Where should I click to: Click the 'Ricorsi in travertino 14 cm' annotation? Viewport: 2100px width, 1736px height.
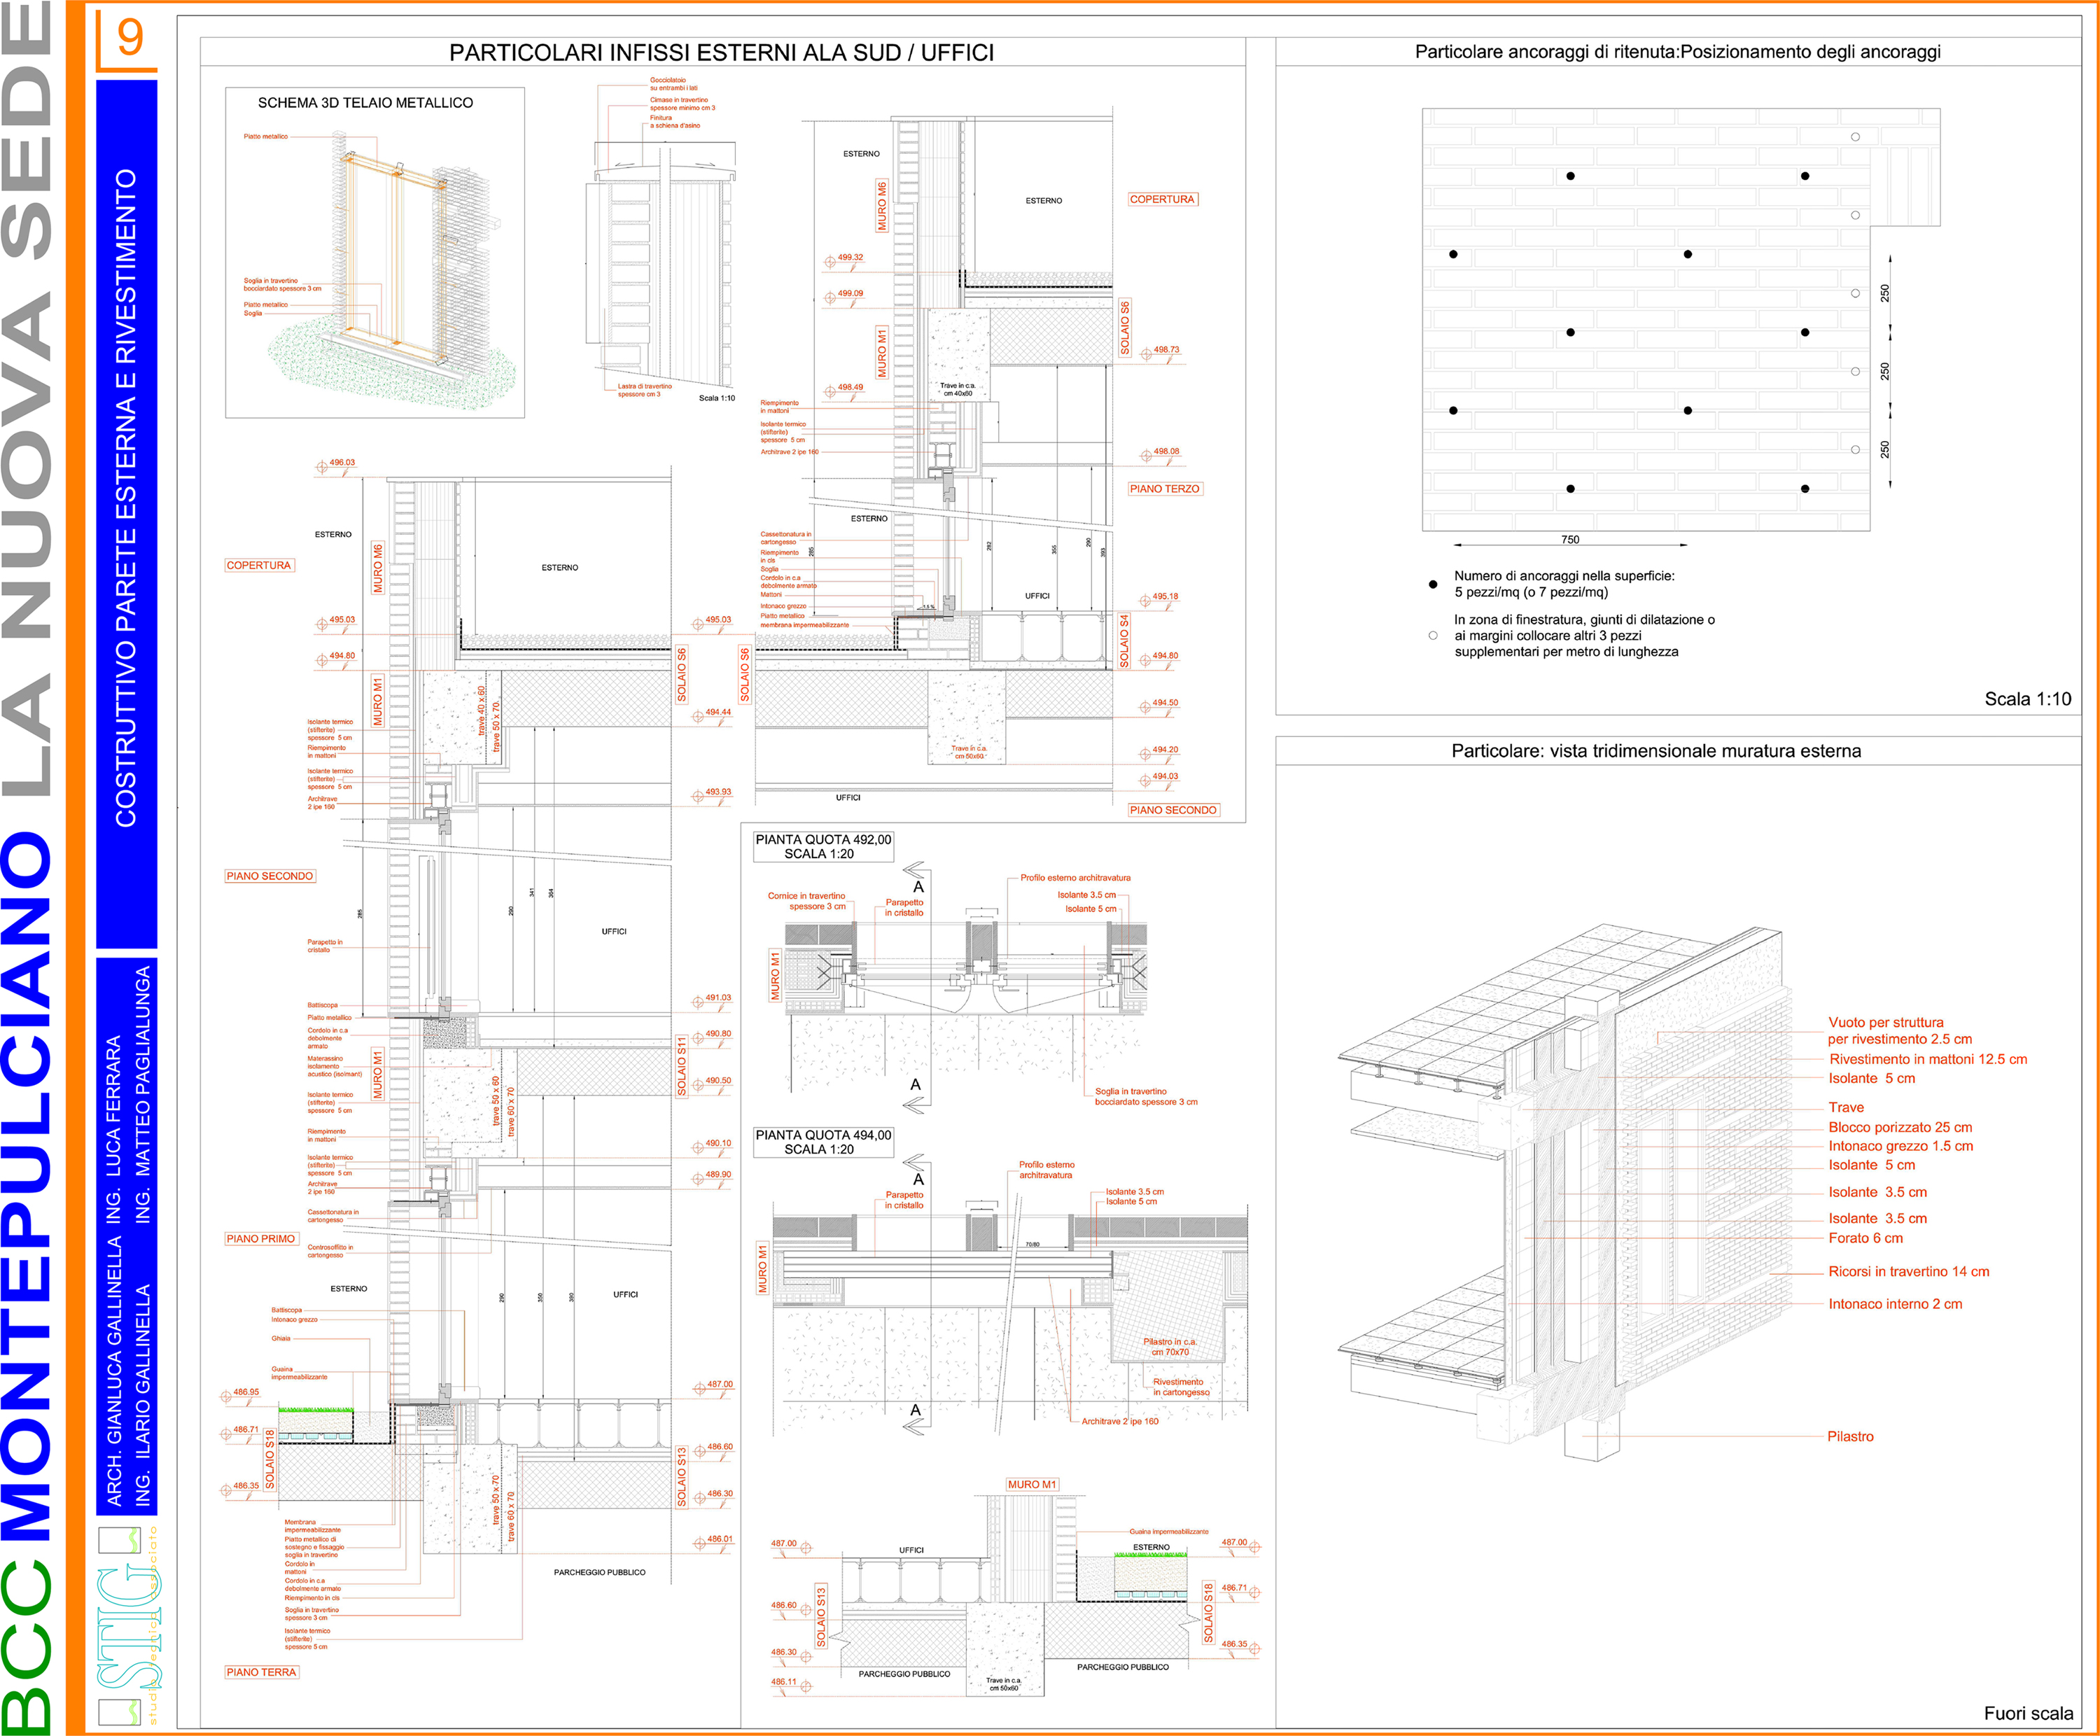coord(1909,1272)
